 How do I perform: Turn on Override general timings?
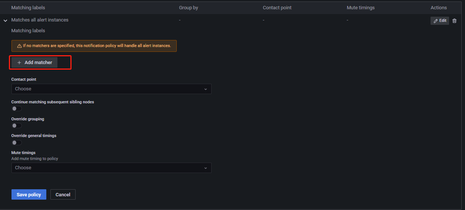[17, 143]
